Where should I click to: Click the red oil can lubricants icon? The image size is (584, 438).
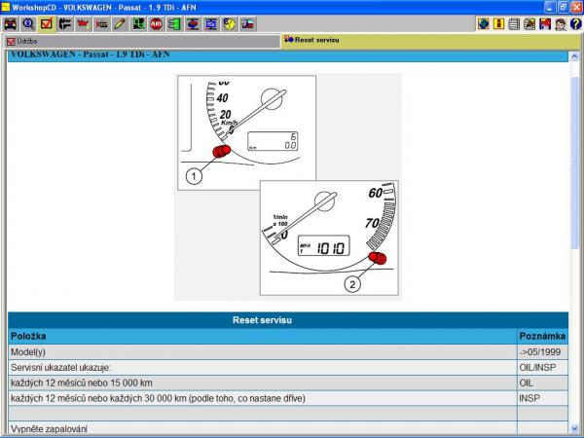tap(83, 24)
